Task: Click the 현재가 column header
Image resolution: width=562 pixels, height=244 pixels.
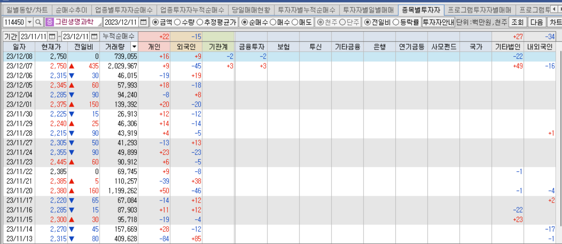Action: tap(51, 47)
